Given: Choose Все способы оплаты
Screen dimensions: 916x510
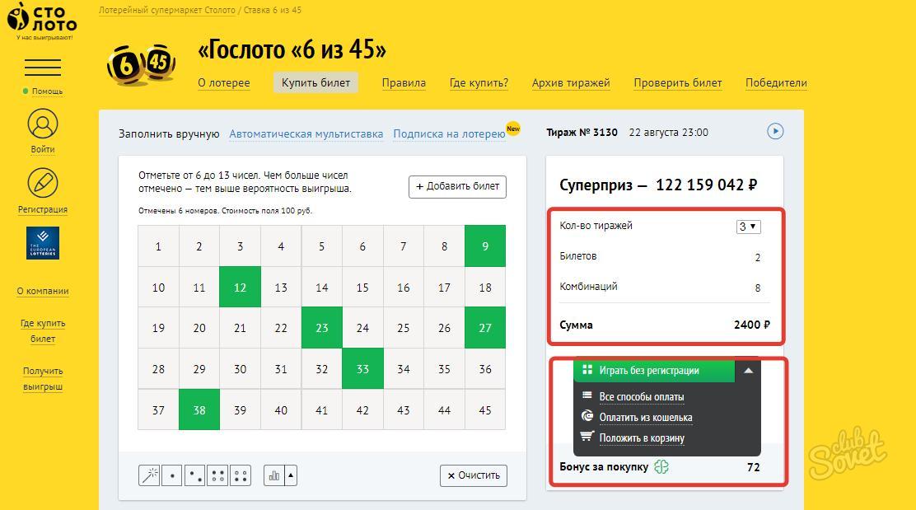Looking at the screenshot, I should [x=642, y=397].
